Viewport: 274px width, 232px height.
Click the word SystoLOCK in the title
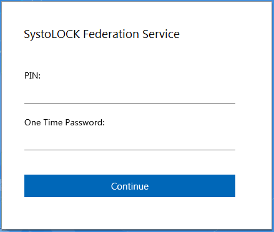(x=52, y=34)
